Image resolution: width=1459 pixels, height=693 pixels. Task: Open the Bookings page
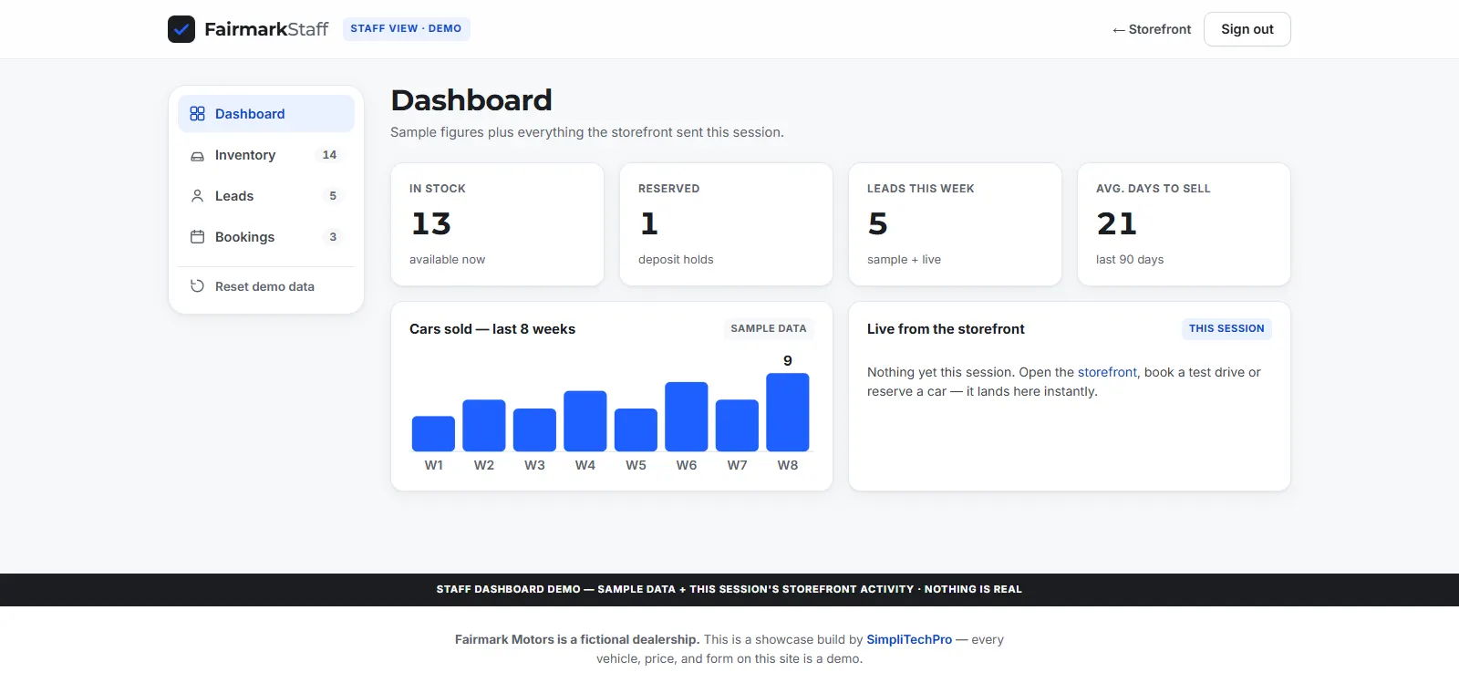click(266, 237)
